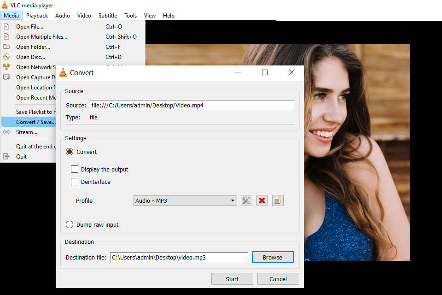This screenshot has height=295, width=442.
Task: Click the Open Network Stream icon
Action: coord(6,67)
